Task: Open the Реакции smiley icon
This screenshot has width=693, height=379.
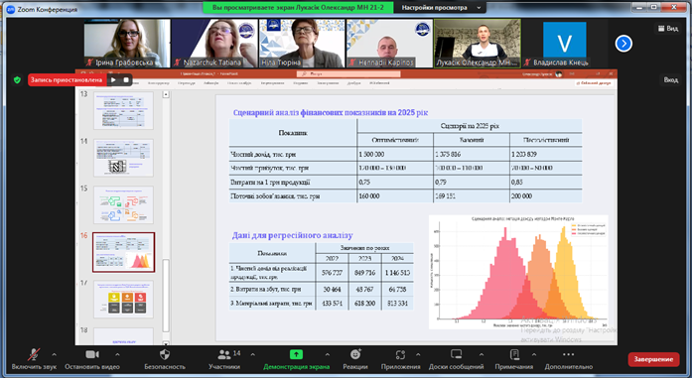Action: pyautogui.click(x=355, y=354)
